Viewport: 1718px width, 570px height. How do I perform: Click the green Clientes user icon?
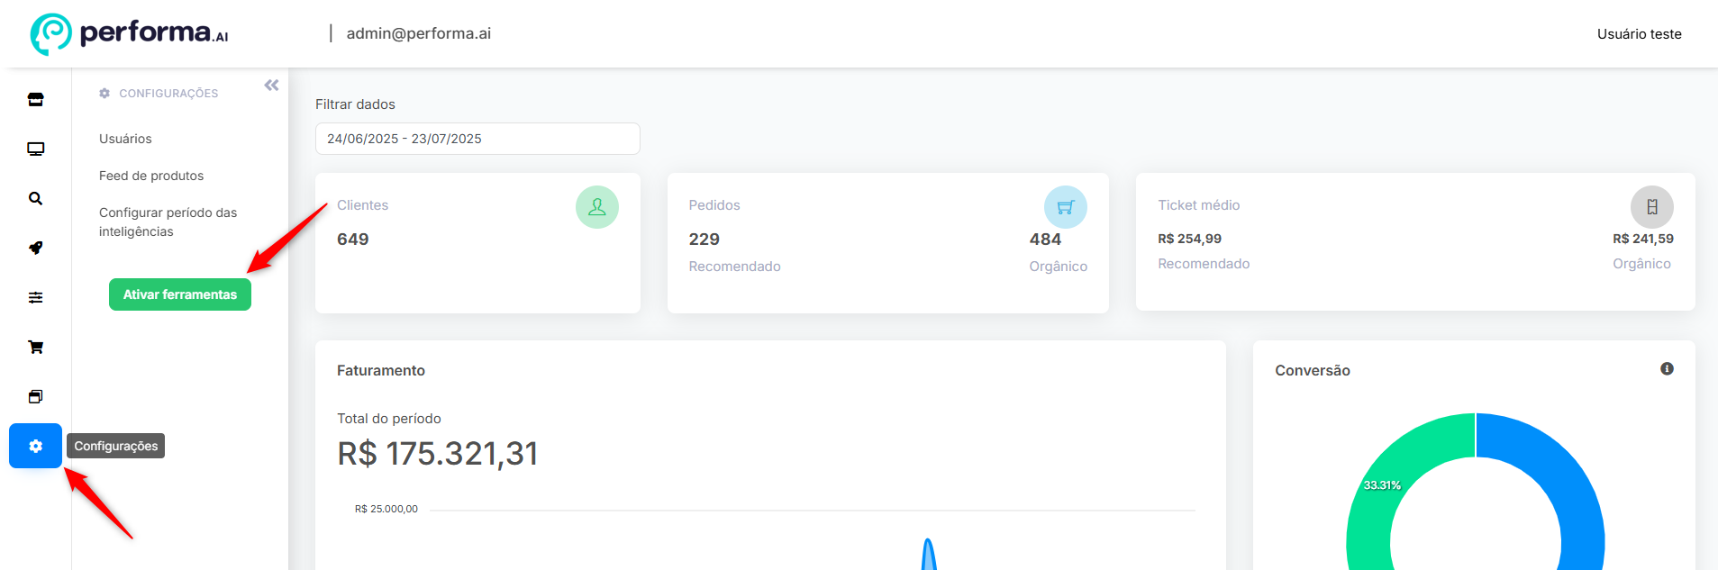coord(596,207)
